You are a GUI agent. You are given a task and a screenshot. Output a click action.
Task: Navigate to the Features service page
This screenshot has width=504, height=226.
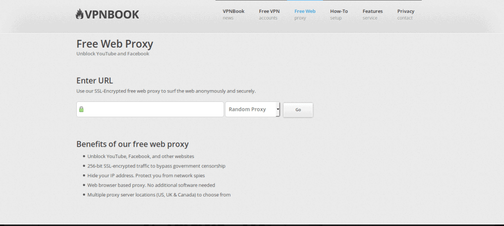[372, 14]
